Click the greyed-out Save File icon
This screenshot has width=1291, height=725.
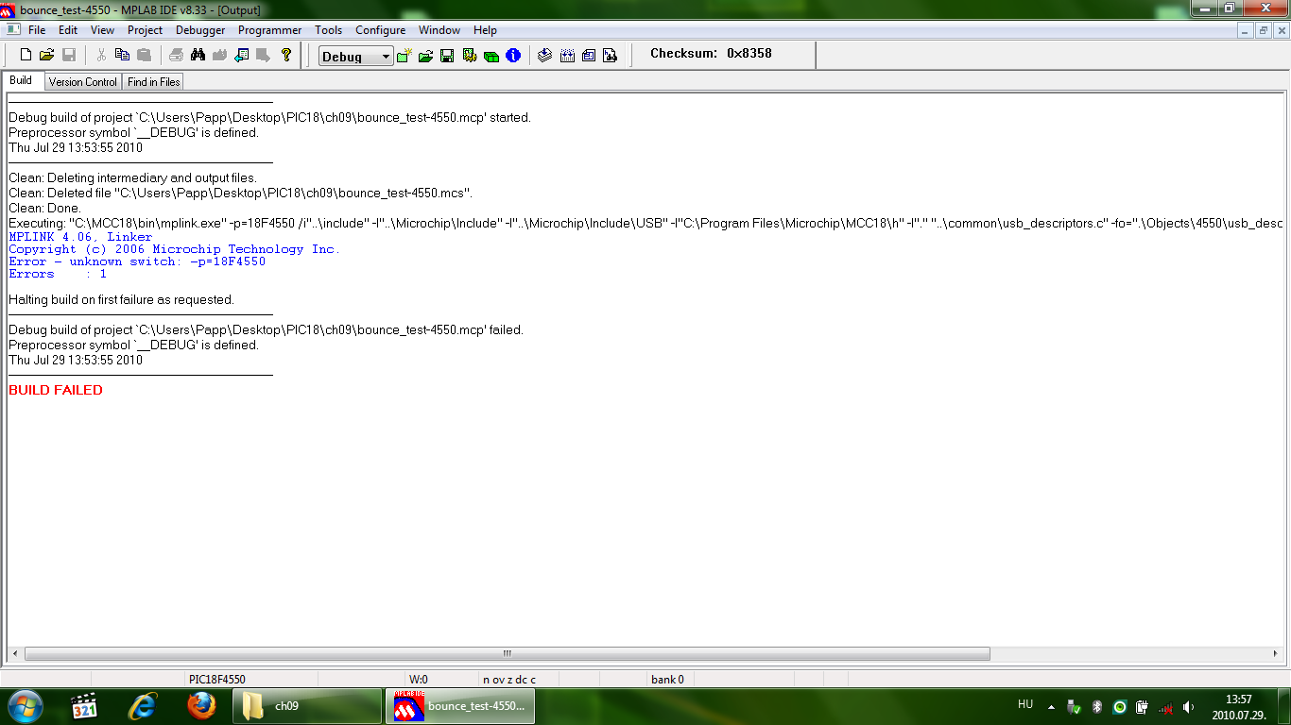[x=68, y=56]
